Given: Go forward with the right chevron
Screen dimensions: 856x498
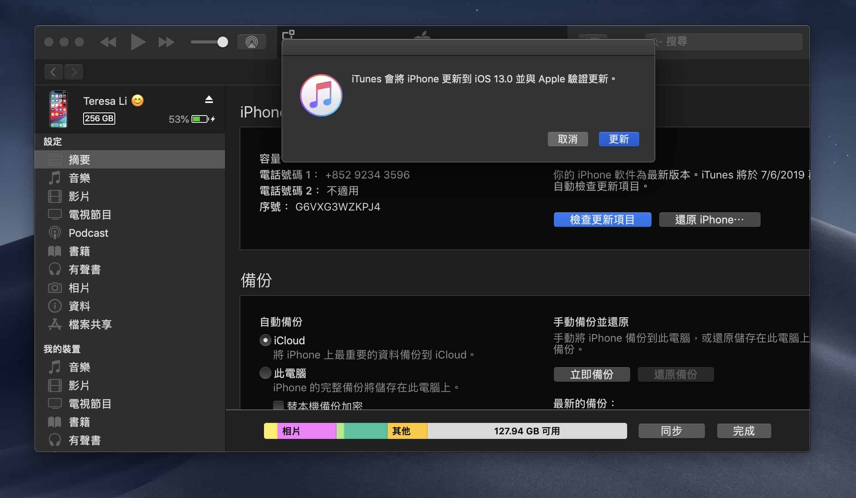Looking at the screenshot, I should 74,72.
